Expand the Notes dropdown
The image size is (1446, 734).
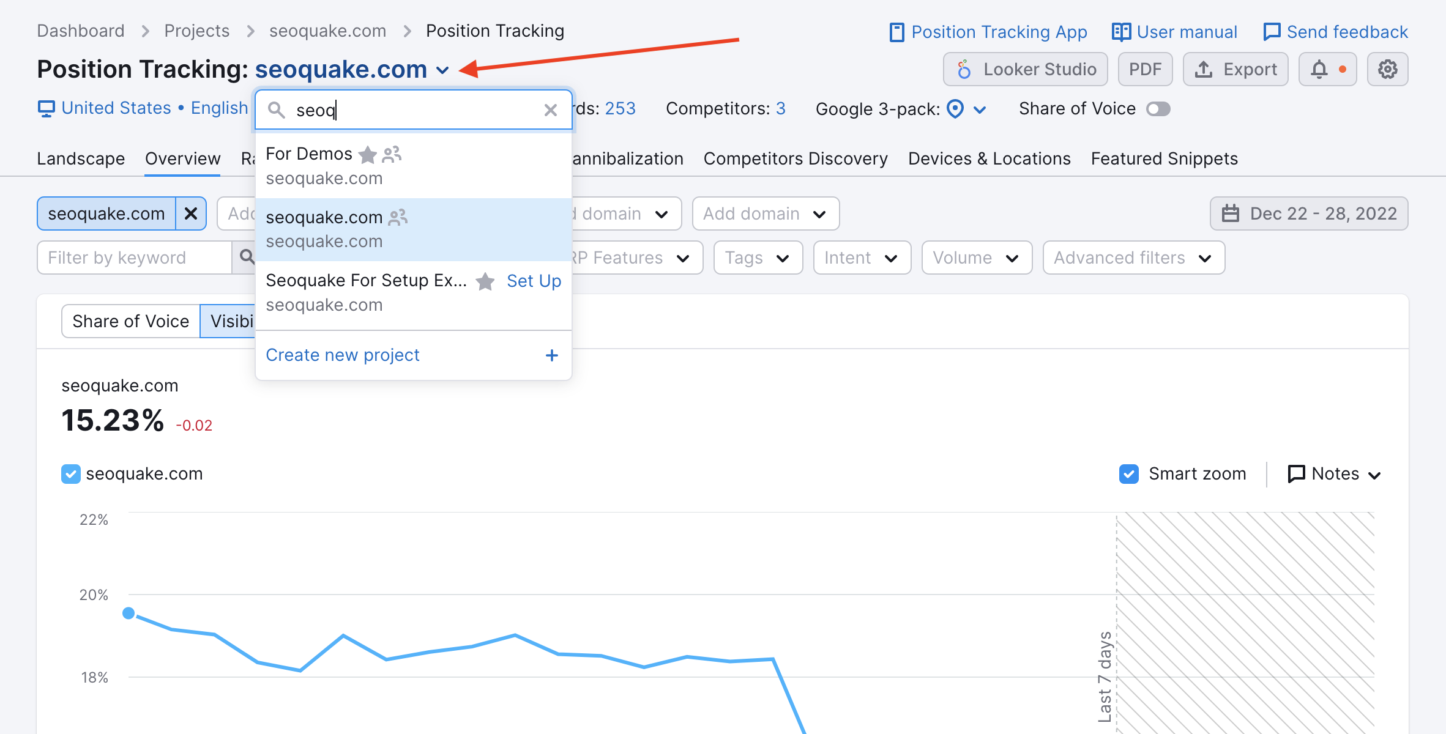(1374, 475)
